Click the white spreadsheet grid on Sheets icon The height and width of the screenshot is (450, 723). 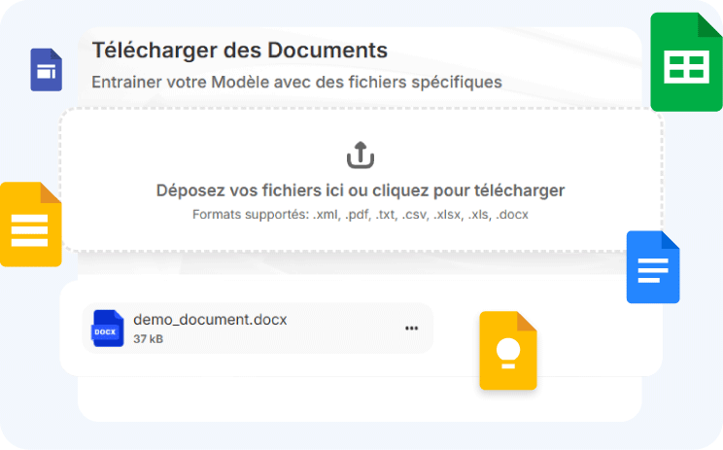pos(686,67)
